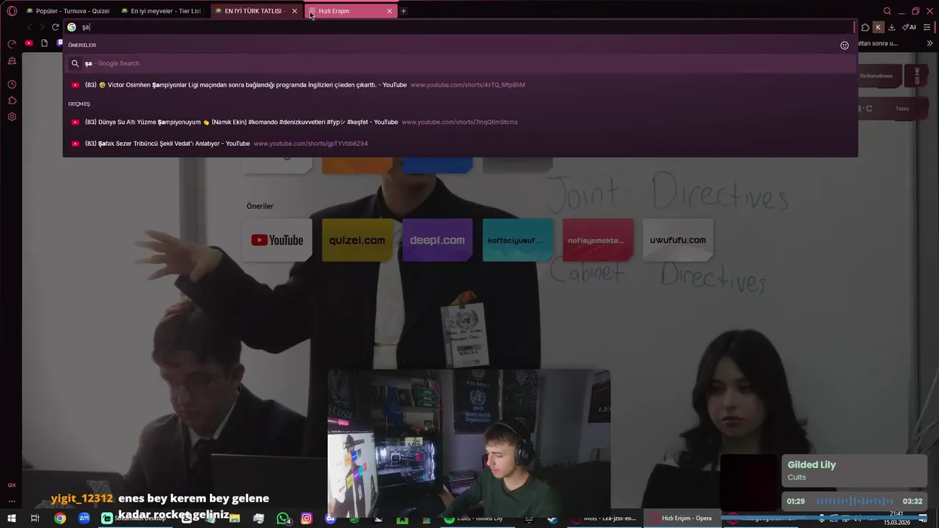Switch to the En iyi meyveler - Tier List tab
Screen dimensions: 939x528
click(x=161, y=11)
